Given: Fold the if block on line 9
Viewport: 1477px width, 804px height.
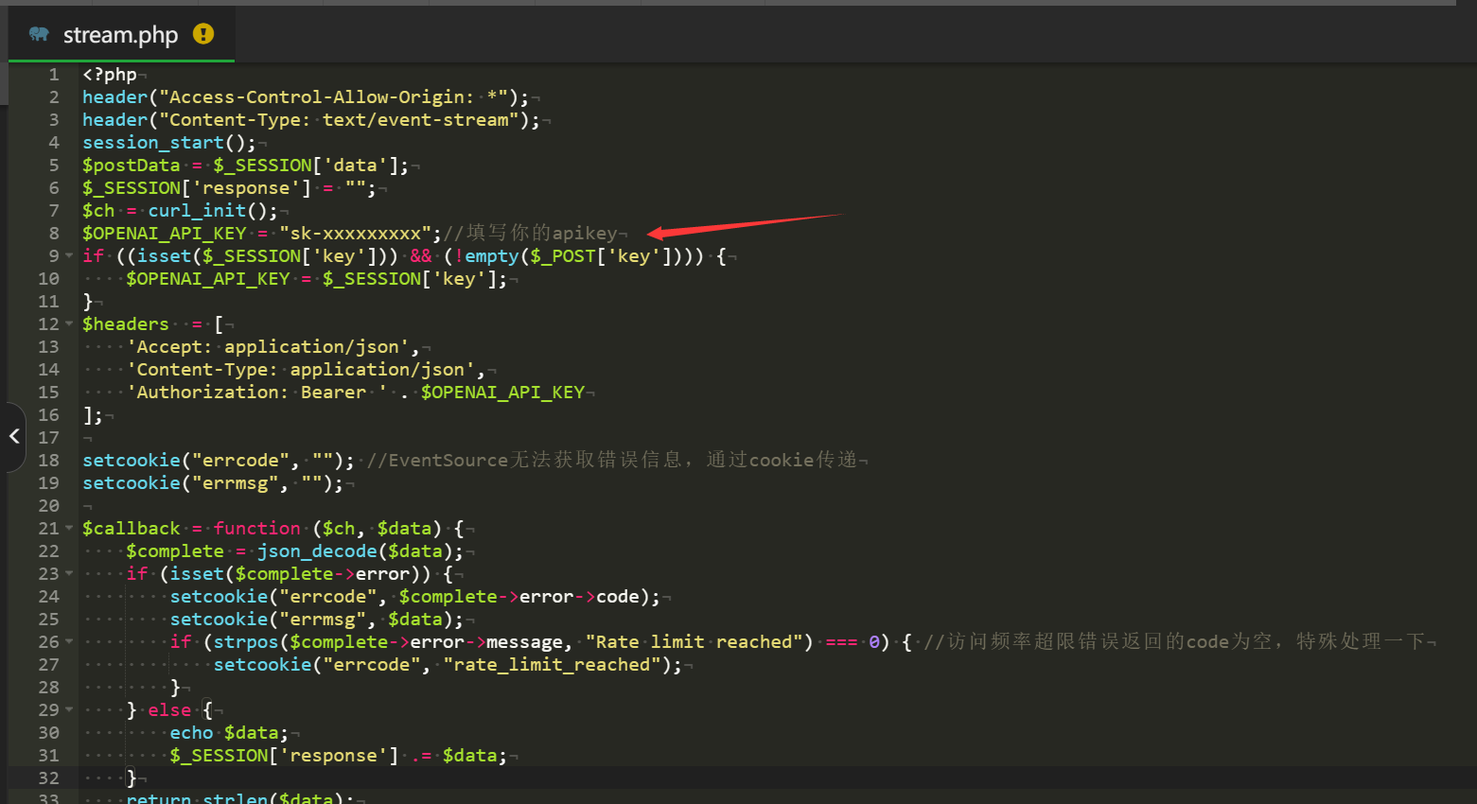Looking at the screenshot, I should point(67,255).
